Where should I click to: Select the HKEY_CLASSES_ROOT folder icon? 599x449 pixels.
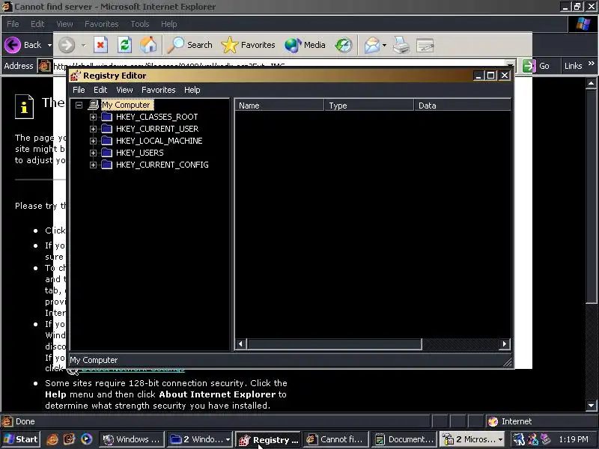(106, 117)
